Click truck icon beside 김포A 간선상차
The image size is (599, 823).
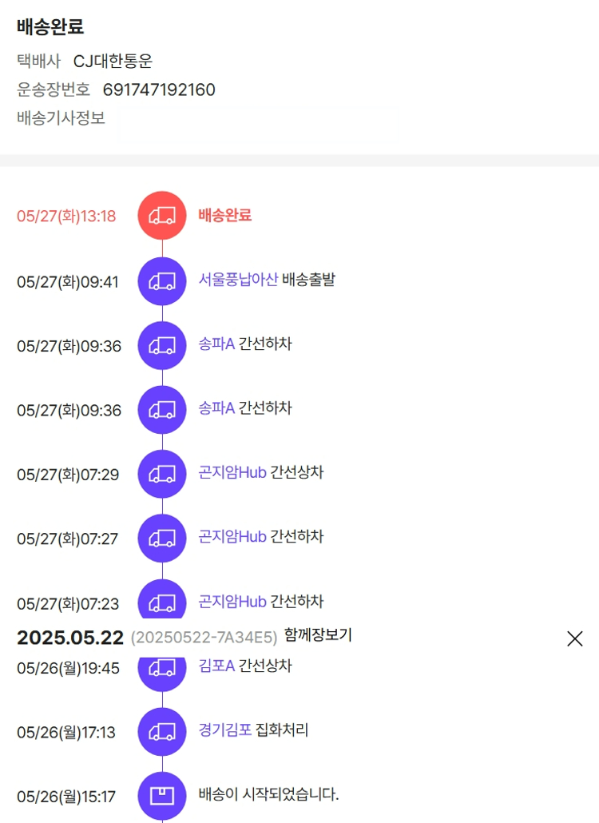(x=162, y=668)
